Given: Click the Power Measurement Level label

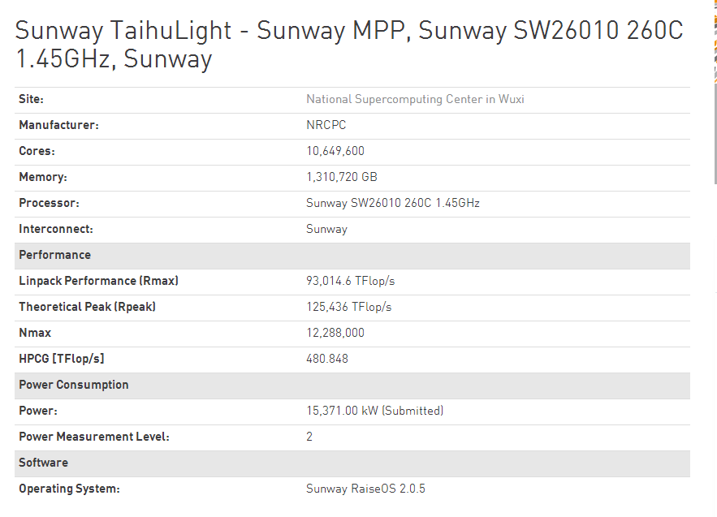Looking at the screenshot, I should [94, 437].
